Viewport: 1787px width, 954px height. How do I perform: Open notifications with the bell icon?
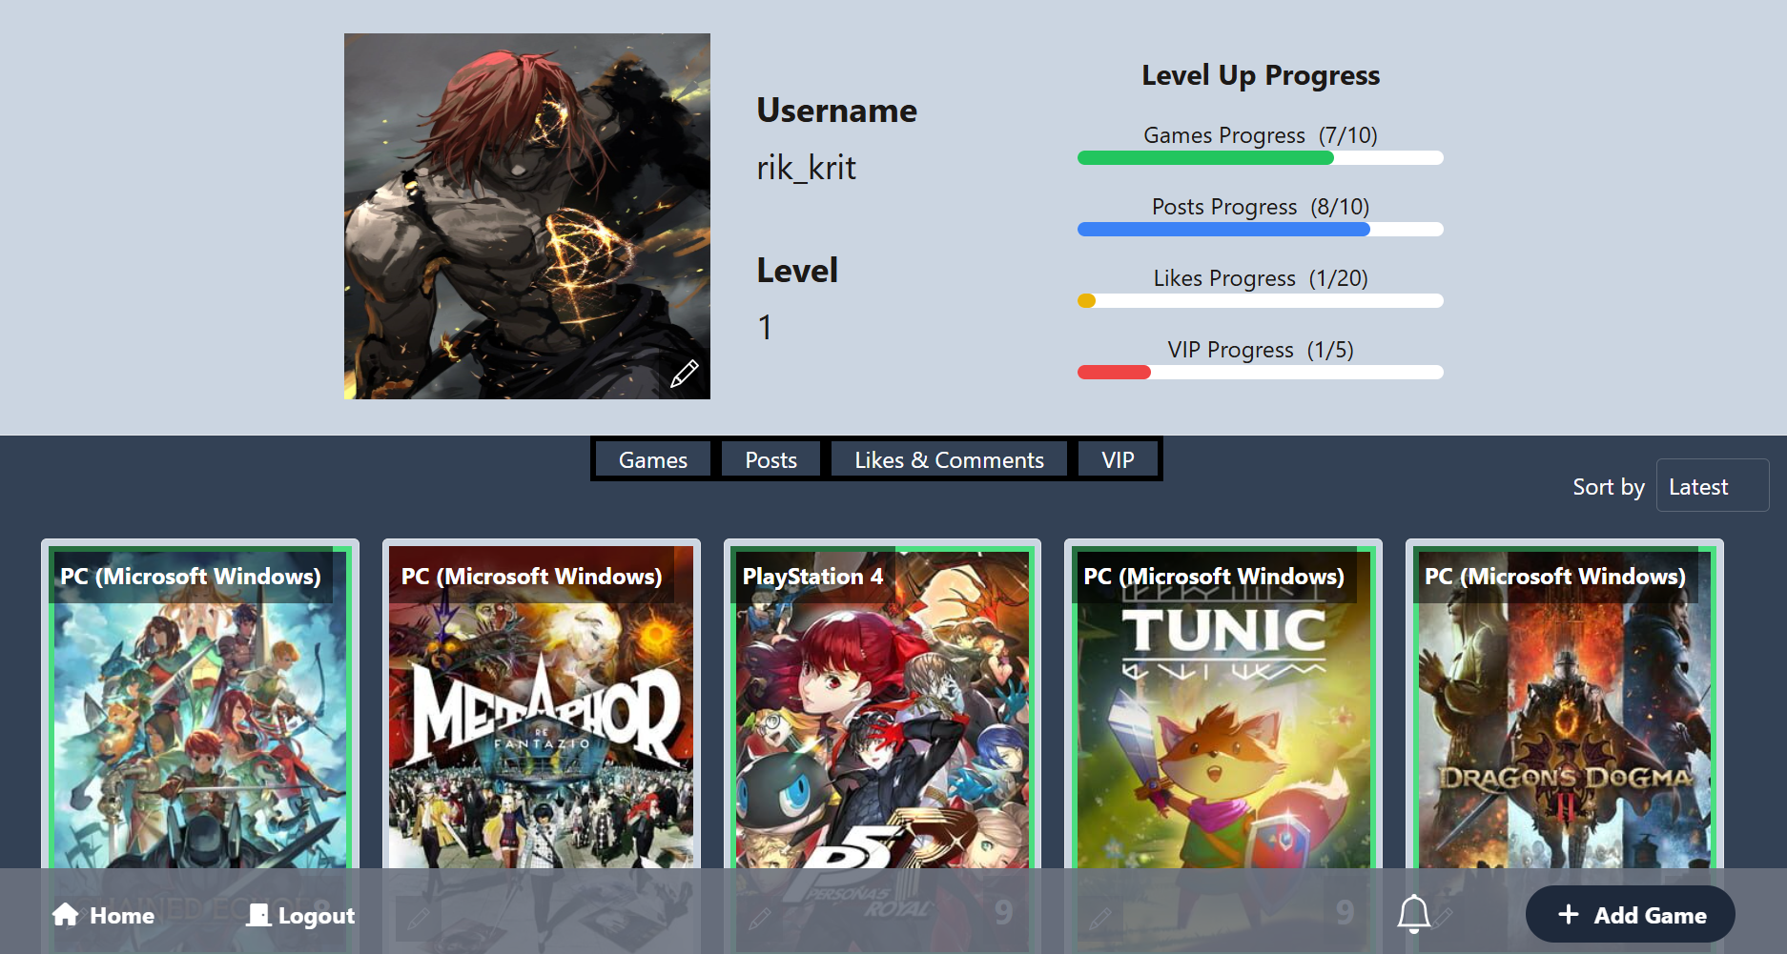pos(1413,914)
